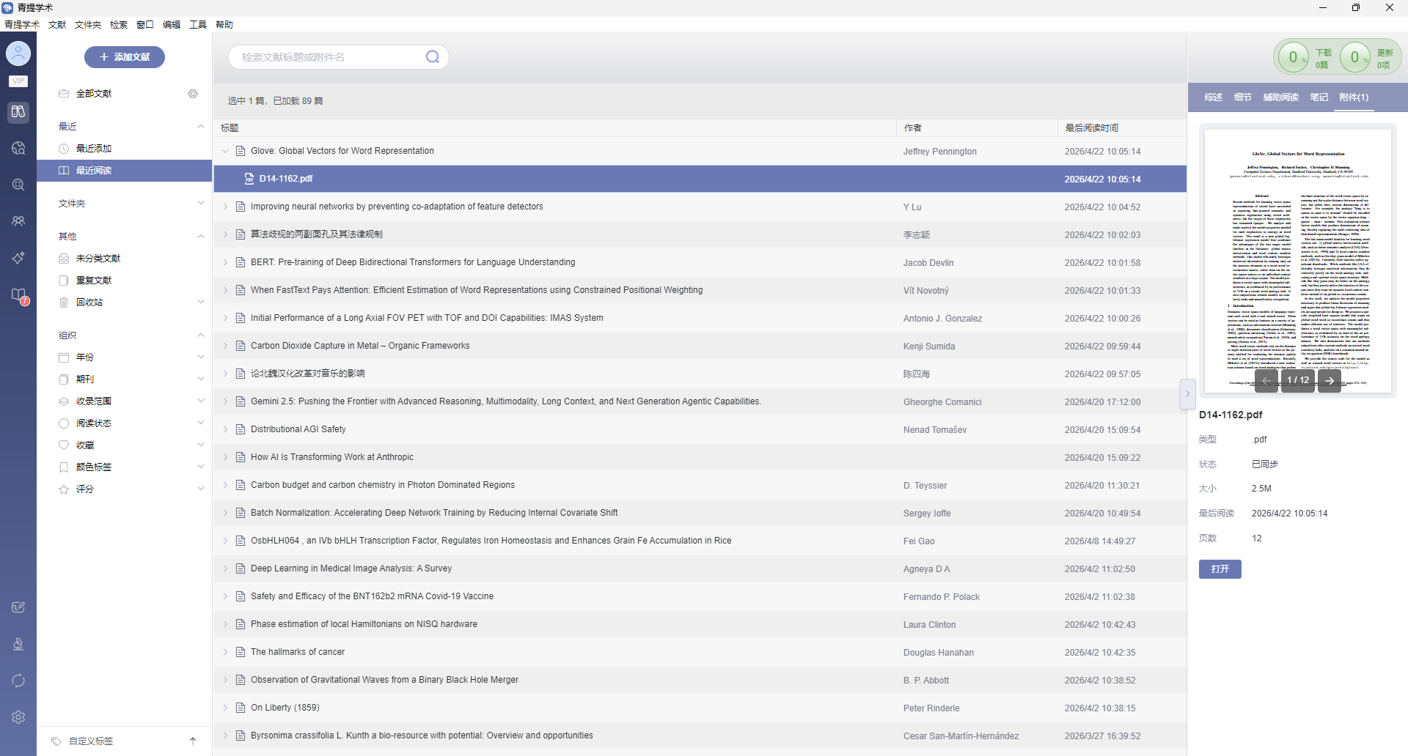
Task: Open settings gear in left sidebar
Action: click(18, 717)
